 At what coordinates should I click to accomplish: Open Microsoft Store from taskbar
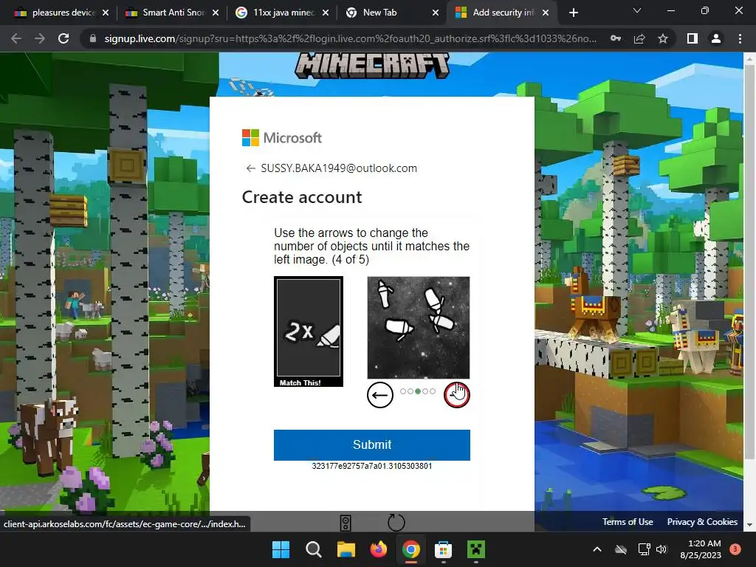pyautogui.click(x=443, y=549)
